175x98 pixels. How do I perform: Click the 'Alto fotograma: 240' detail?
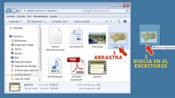[x=89, y=88]
